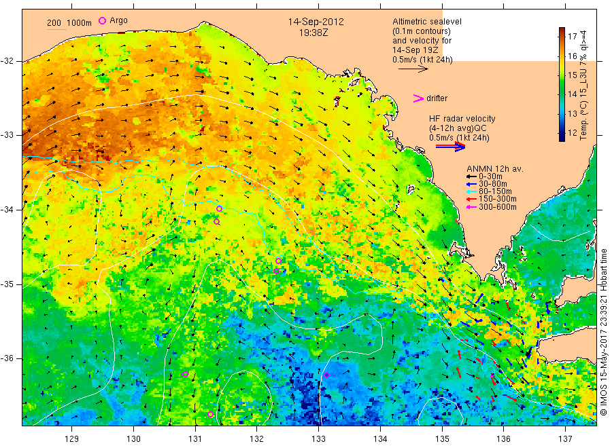This screenshot has width=612, height=448.
Task: Select the cyan 80-150m ANMN legend arrow
Action: click(471, 191)
